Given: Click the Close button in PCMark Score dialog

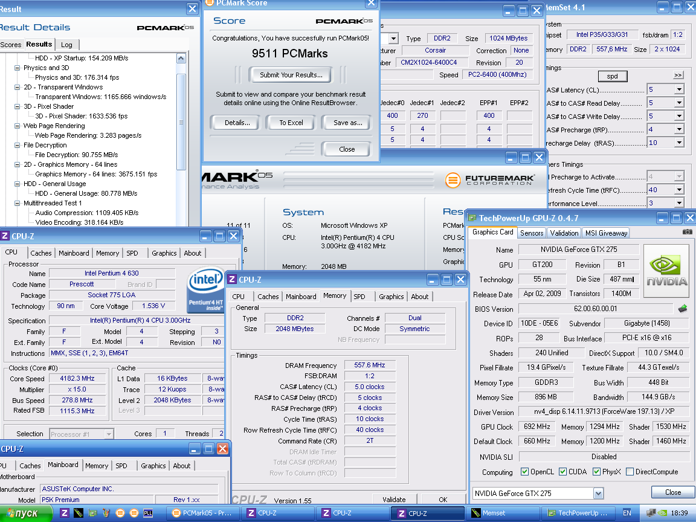Looking at the screenshot, I should pos(347,149).
